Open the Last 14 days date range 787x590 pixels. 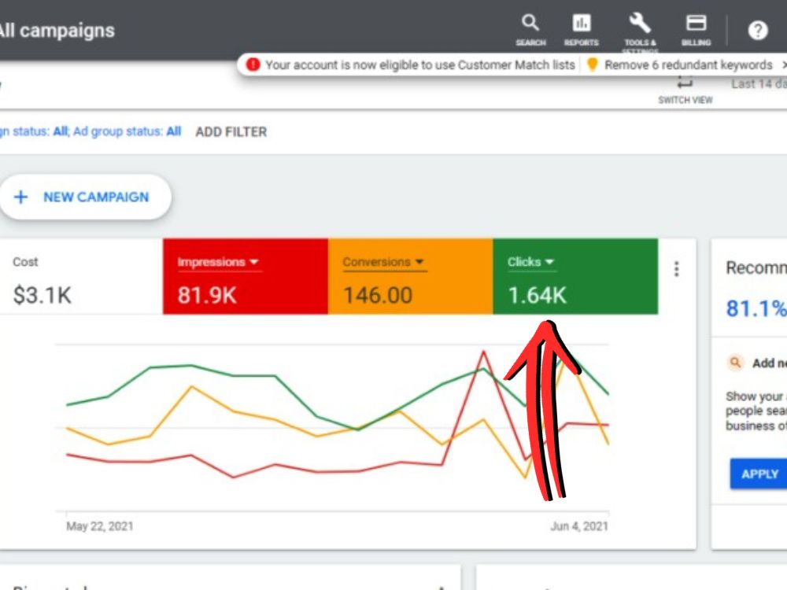759,84
